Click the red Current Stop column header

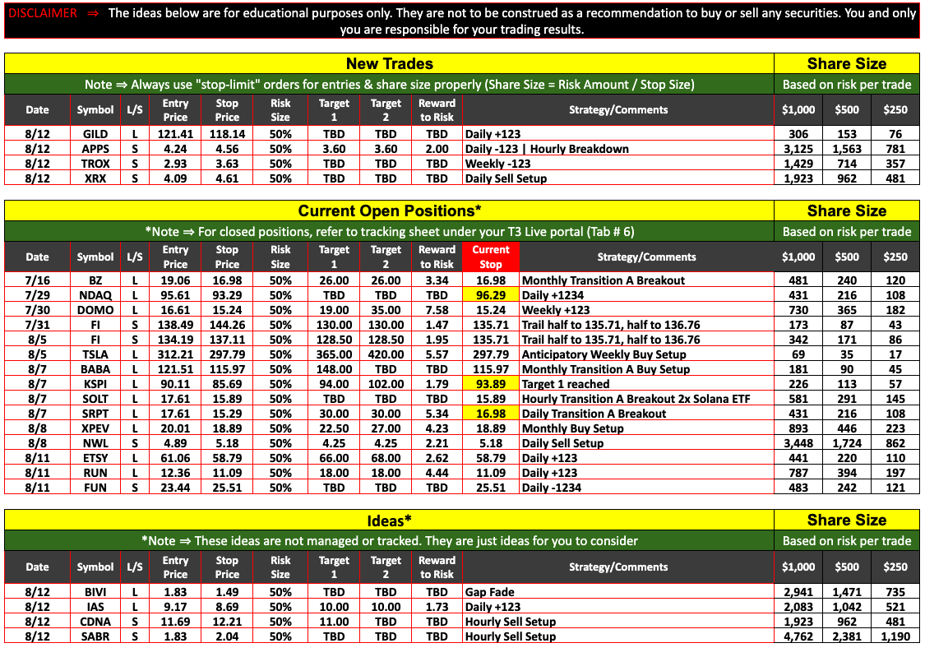point(490,257)
